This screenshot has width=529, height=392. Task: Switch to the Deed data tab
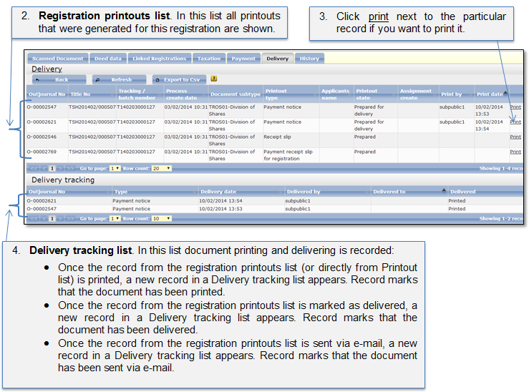tap(108, 59)
